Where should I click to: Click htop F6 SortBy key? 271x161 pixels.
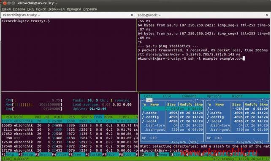(93, 155)
